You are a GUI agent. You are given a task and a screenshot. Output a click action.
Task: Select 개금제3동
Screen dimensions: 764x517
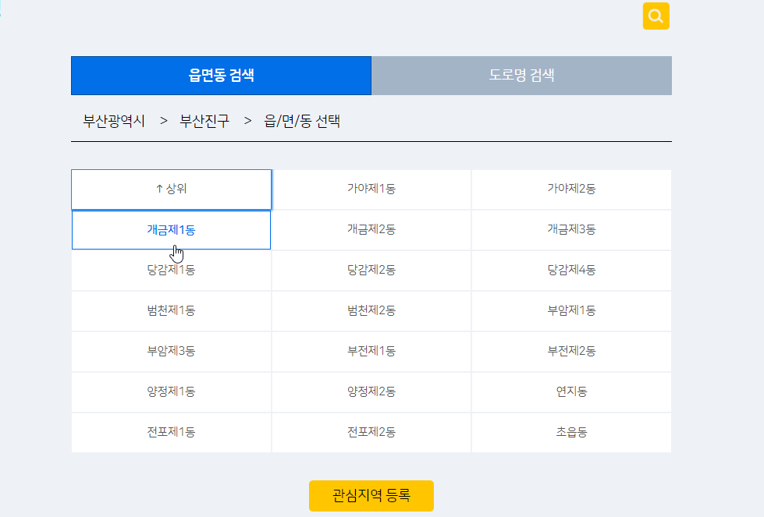pos(571,230)
